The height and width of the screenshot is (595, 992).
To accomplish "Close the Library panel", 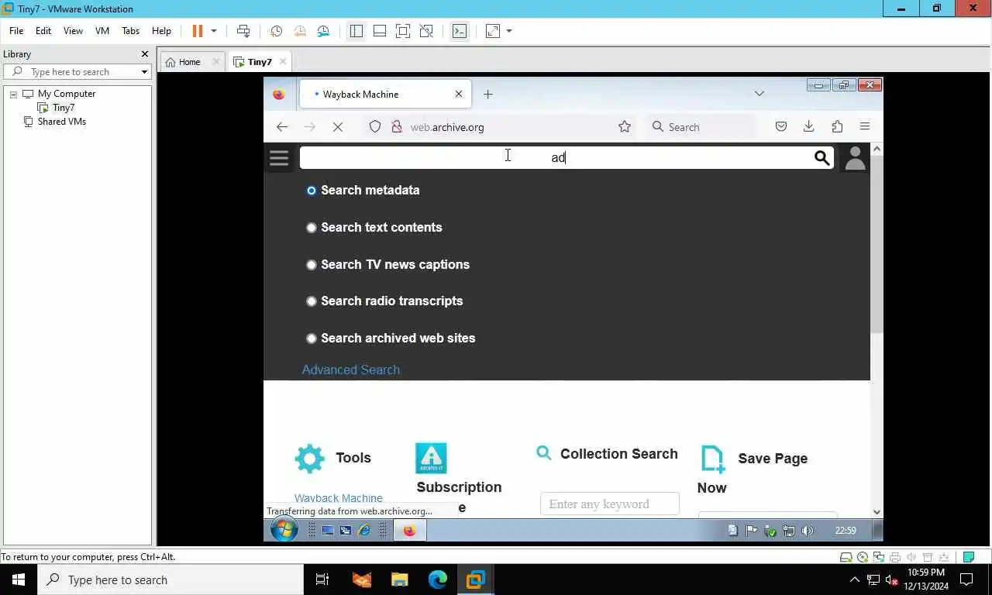I will [144, 54].
